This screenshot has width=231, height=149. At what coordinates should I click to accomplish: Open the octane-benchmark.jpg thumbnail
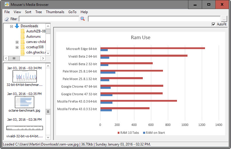coord(25,102)
